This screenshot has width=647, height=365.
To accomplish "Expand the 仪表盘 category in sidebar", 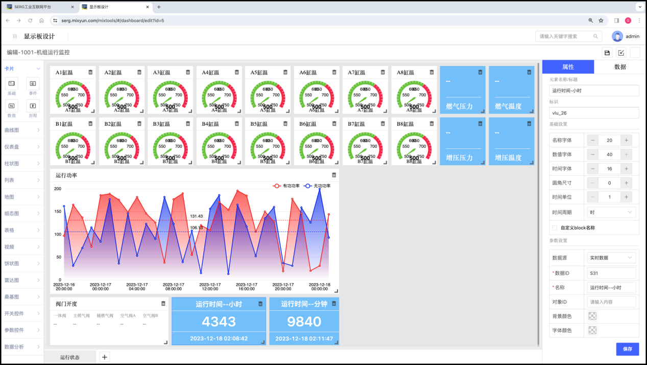I will [x=22, y=147].
